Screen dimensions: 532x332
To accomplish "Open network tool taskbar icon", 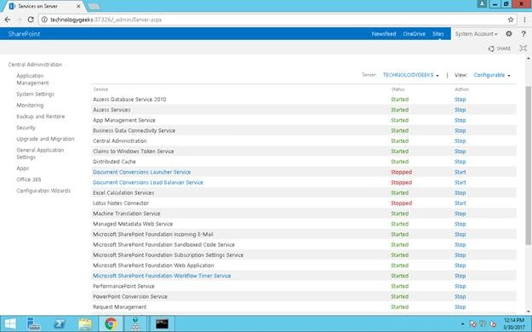I will (135, 323).
